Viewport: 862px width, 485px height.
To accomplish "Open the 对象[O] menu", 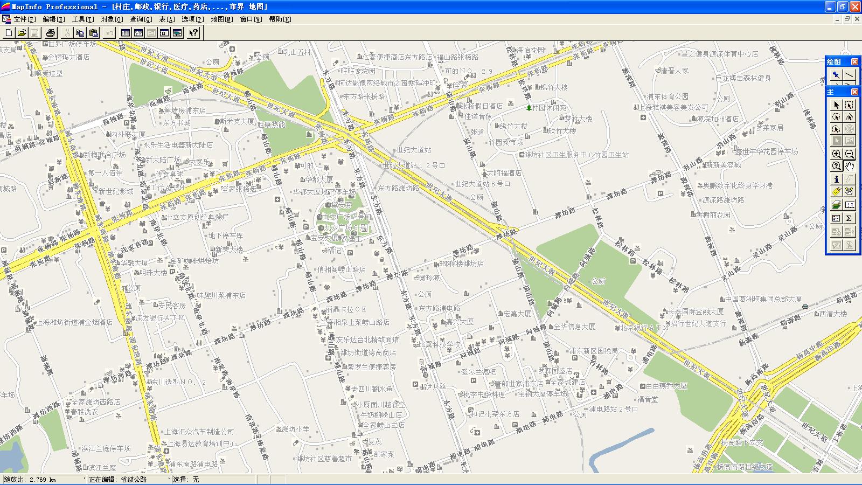I will [x=112, y=19].
